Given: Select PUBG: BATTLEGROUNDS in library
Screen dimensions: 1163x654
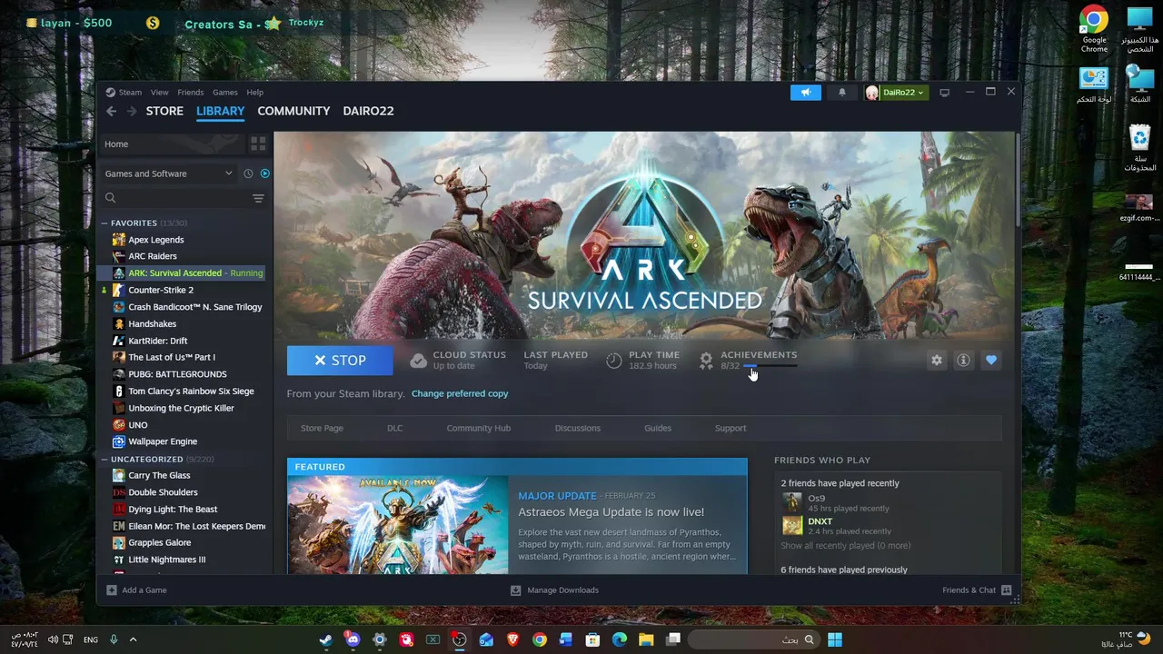Looking at the screenshot, I should [177, 374].
